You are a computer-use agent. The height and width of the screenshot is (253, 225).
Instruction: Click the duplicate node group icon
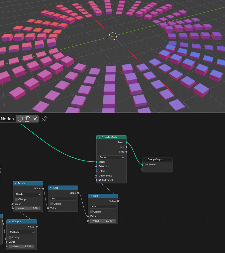click(28, 119)
